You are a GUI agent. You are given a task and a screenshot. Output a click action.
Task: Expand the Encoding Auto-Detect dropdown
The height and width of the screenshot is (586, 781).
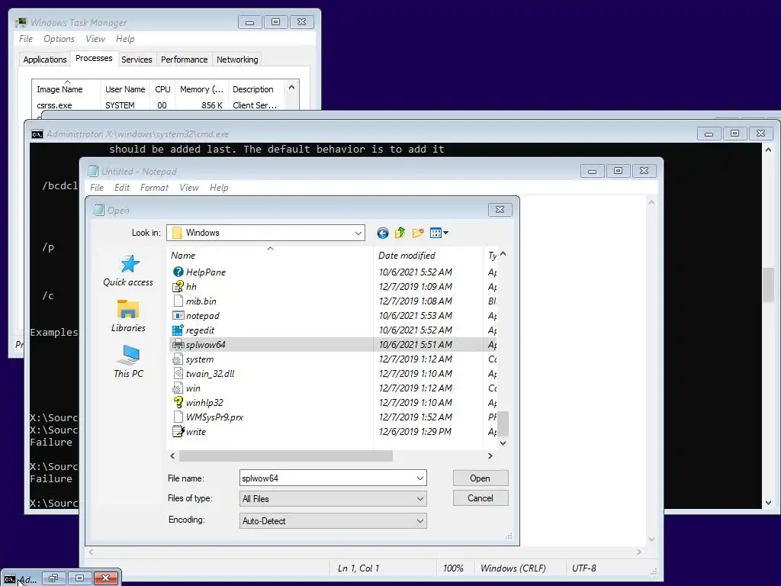(420, 520)
